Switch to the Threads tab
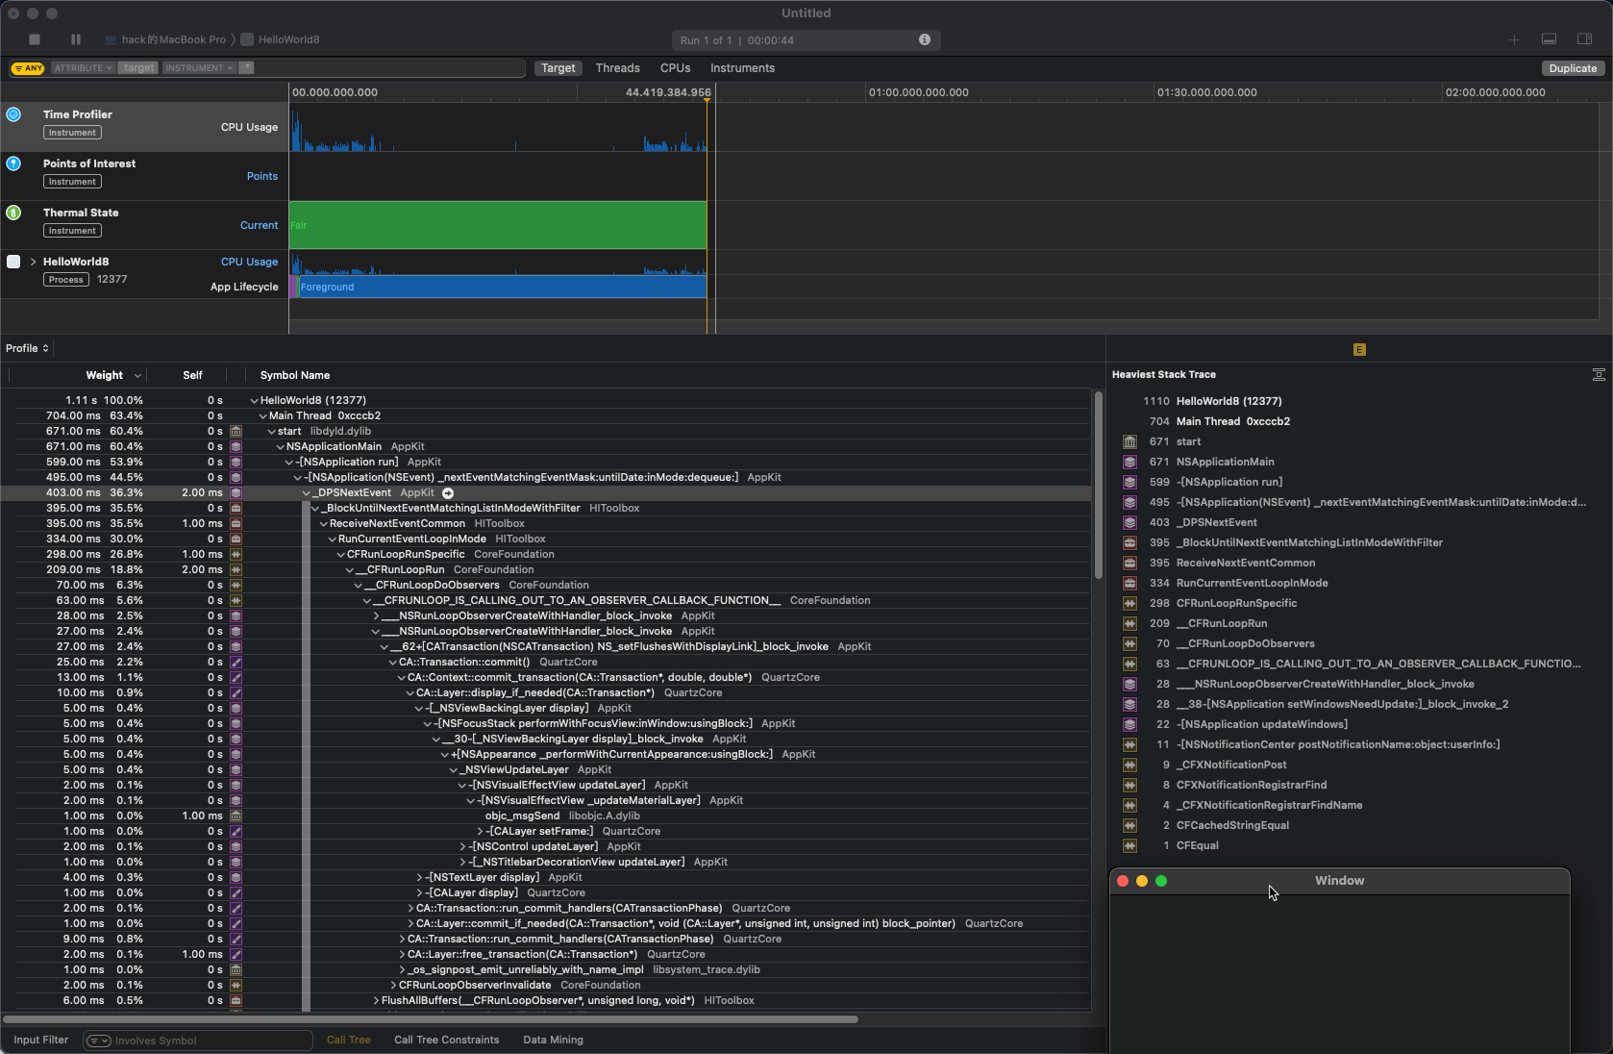 (x=617, y=68)
